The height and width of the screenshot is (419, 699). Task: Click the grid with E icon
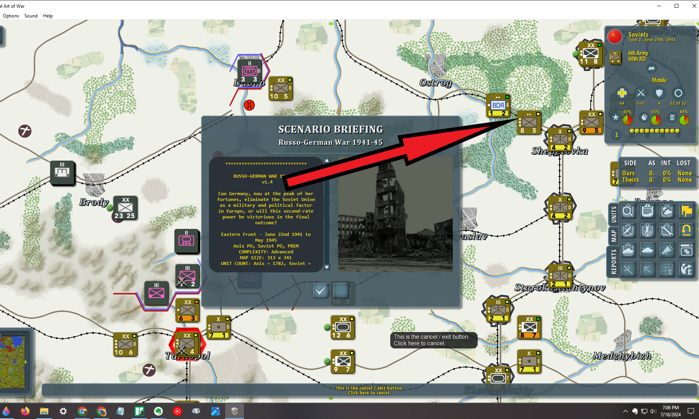point(667,270)
